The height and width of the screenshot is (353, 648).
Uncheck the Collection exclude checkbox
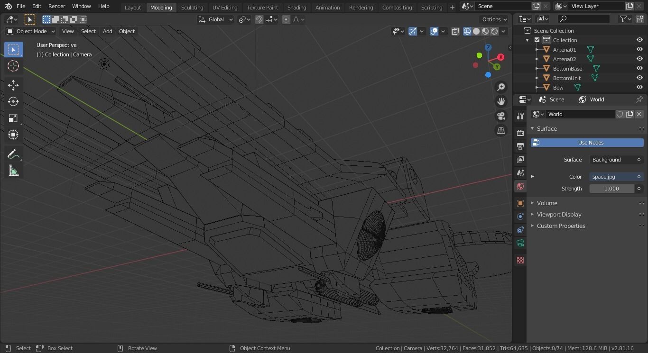tap(537, 40)
